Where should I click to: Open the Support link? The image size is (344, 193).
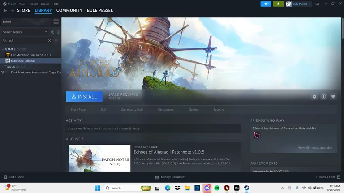tap(219, 109)
